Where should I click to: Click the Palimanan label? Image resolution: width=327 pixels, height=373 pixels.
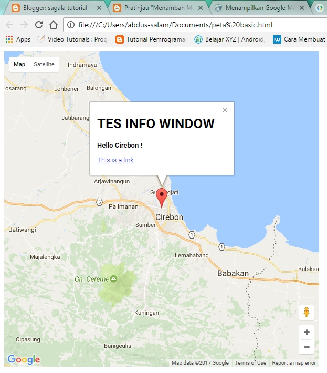123,206
